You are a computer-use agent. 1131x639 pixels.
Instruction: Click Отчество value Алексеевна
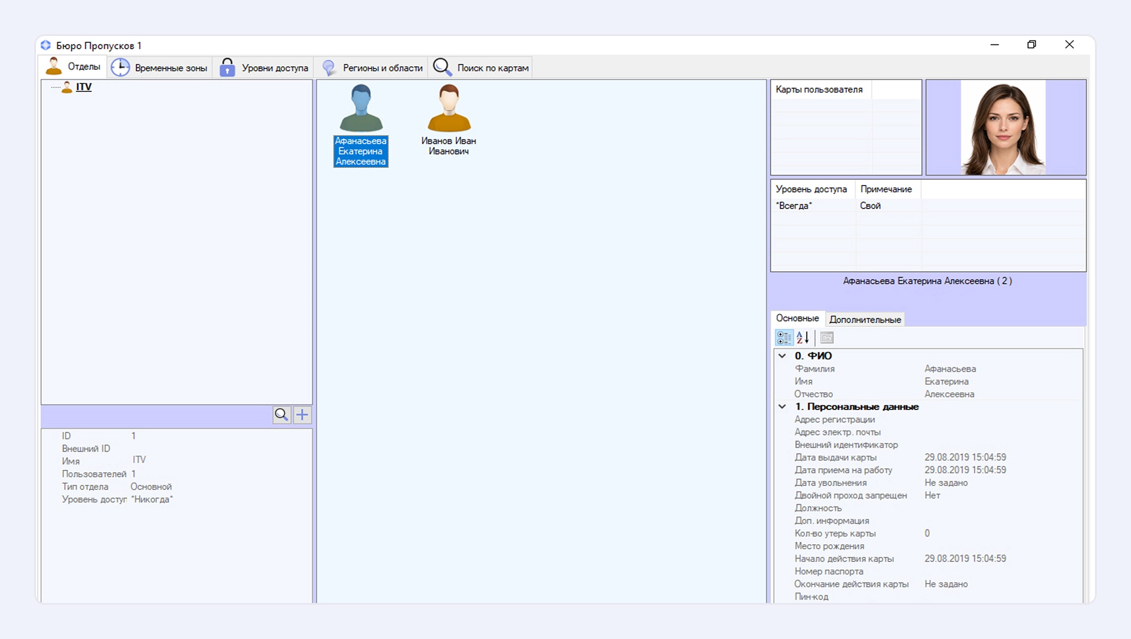tap(949, 394)
